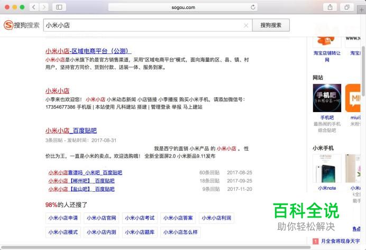Select related search 小米小店官网

pos(102,218)
